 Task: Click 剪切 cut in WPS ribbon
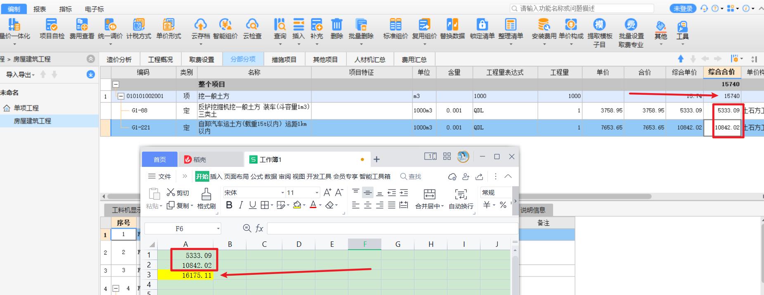coord(178,192)
